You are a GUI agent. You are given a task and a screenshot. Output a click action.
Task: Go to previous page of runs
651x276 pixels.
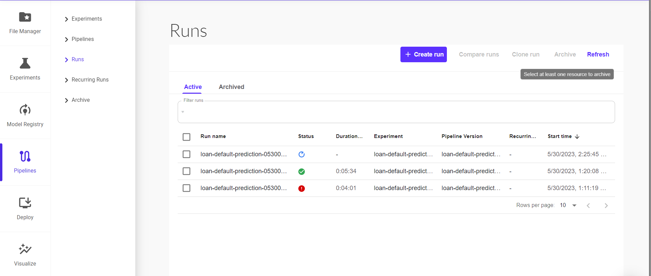point(588,205)
